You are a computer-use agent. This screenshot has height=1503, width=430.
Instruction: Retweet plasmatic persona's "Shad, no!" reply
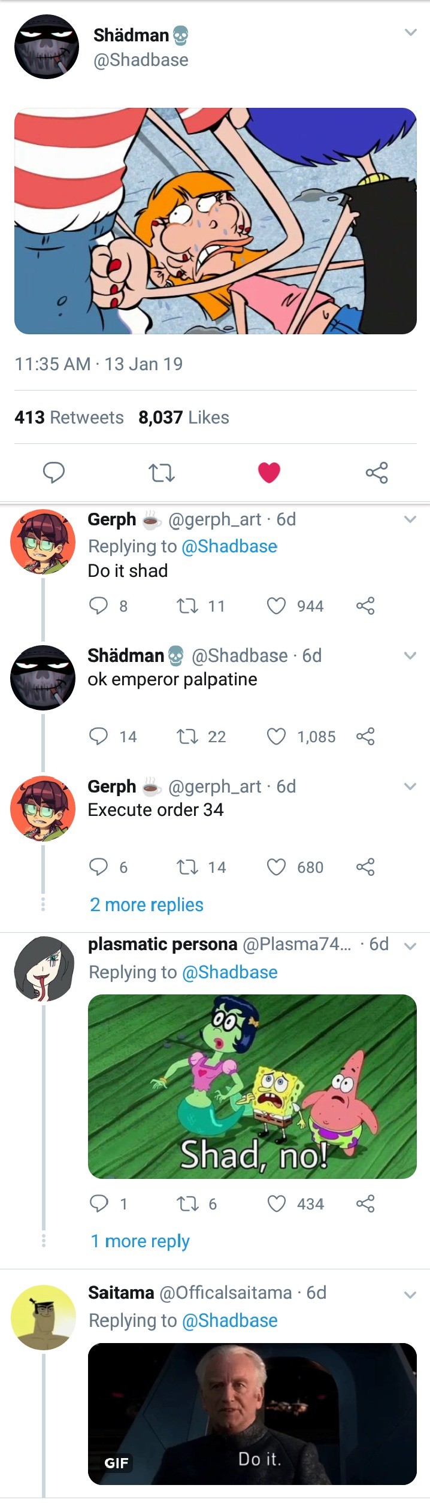point(187,1203)
